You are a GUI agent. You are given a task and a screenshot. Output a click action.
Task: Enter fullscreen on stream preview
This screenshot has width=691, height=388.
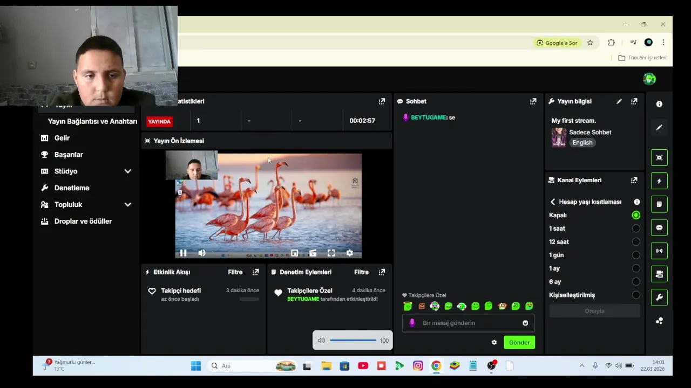point(331,253)
